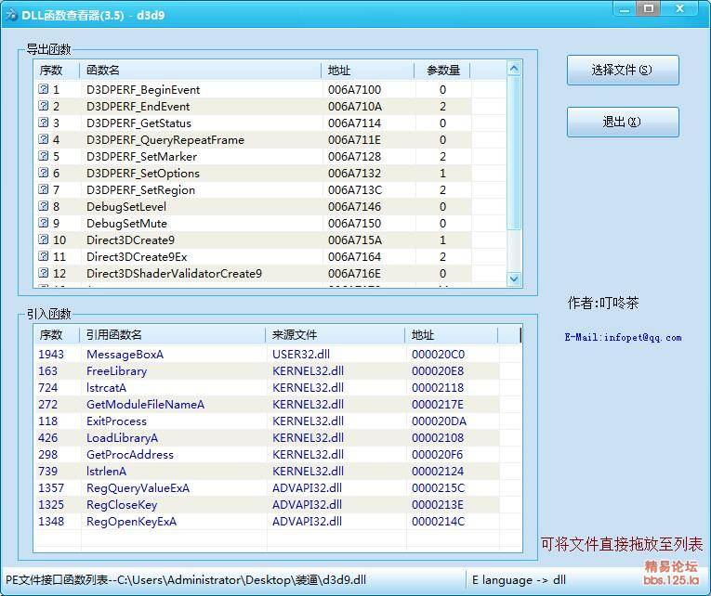
Task: Select the DebugSetMute function name
Action: coord(127,224)
